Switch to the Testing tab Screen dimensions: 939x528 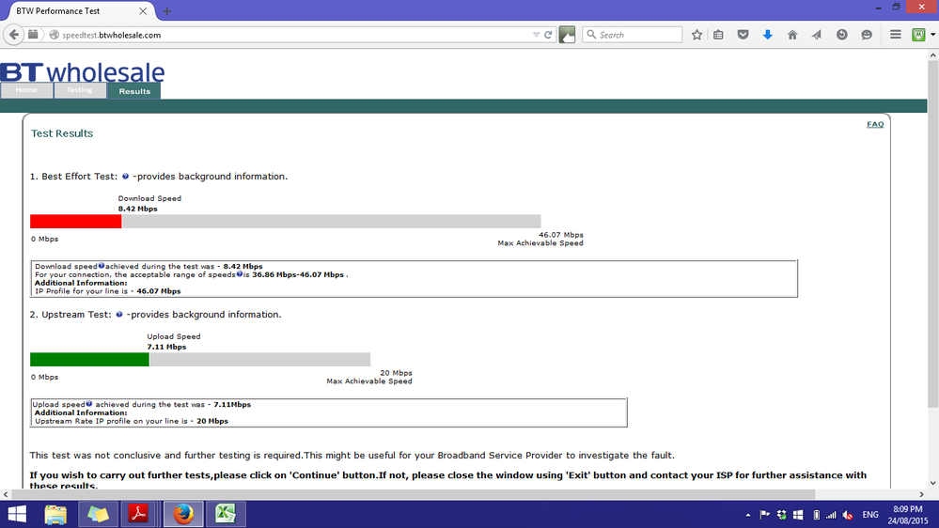[x=80, y=90]
